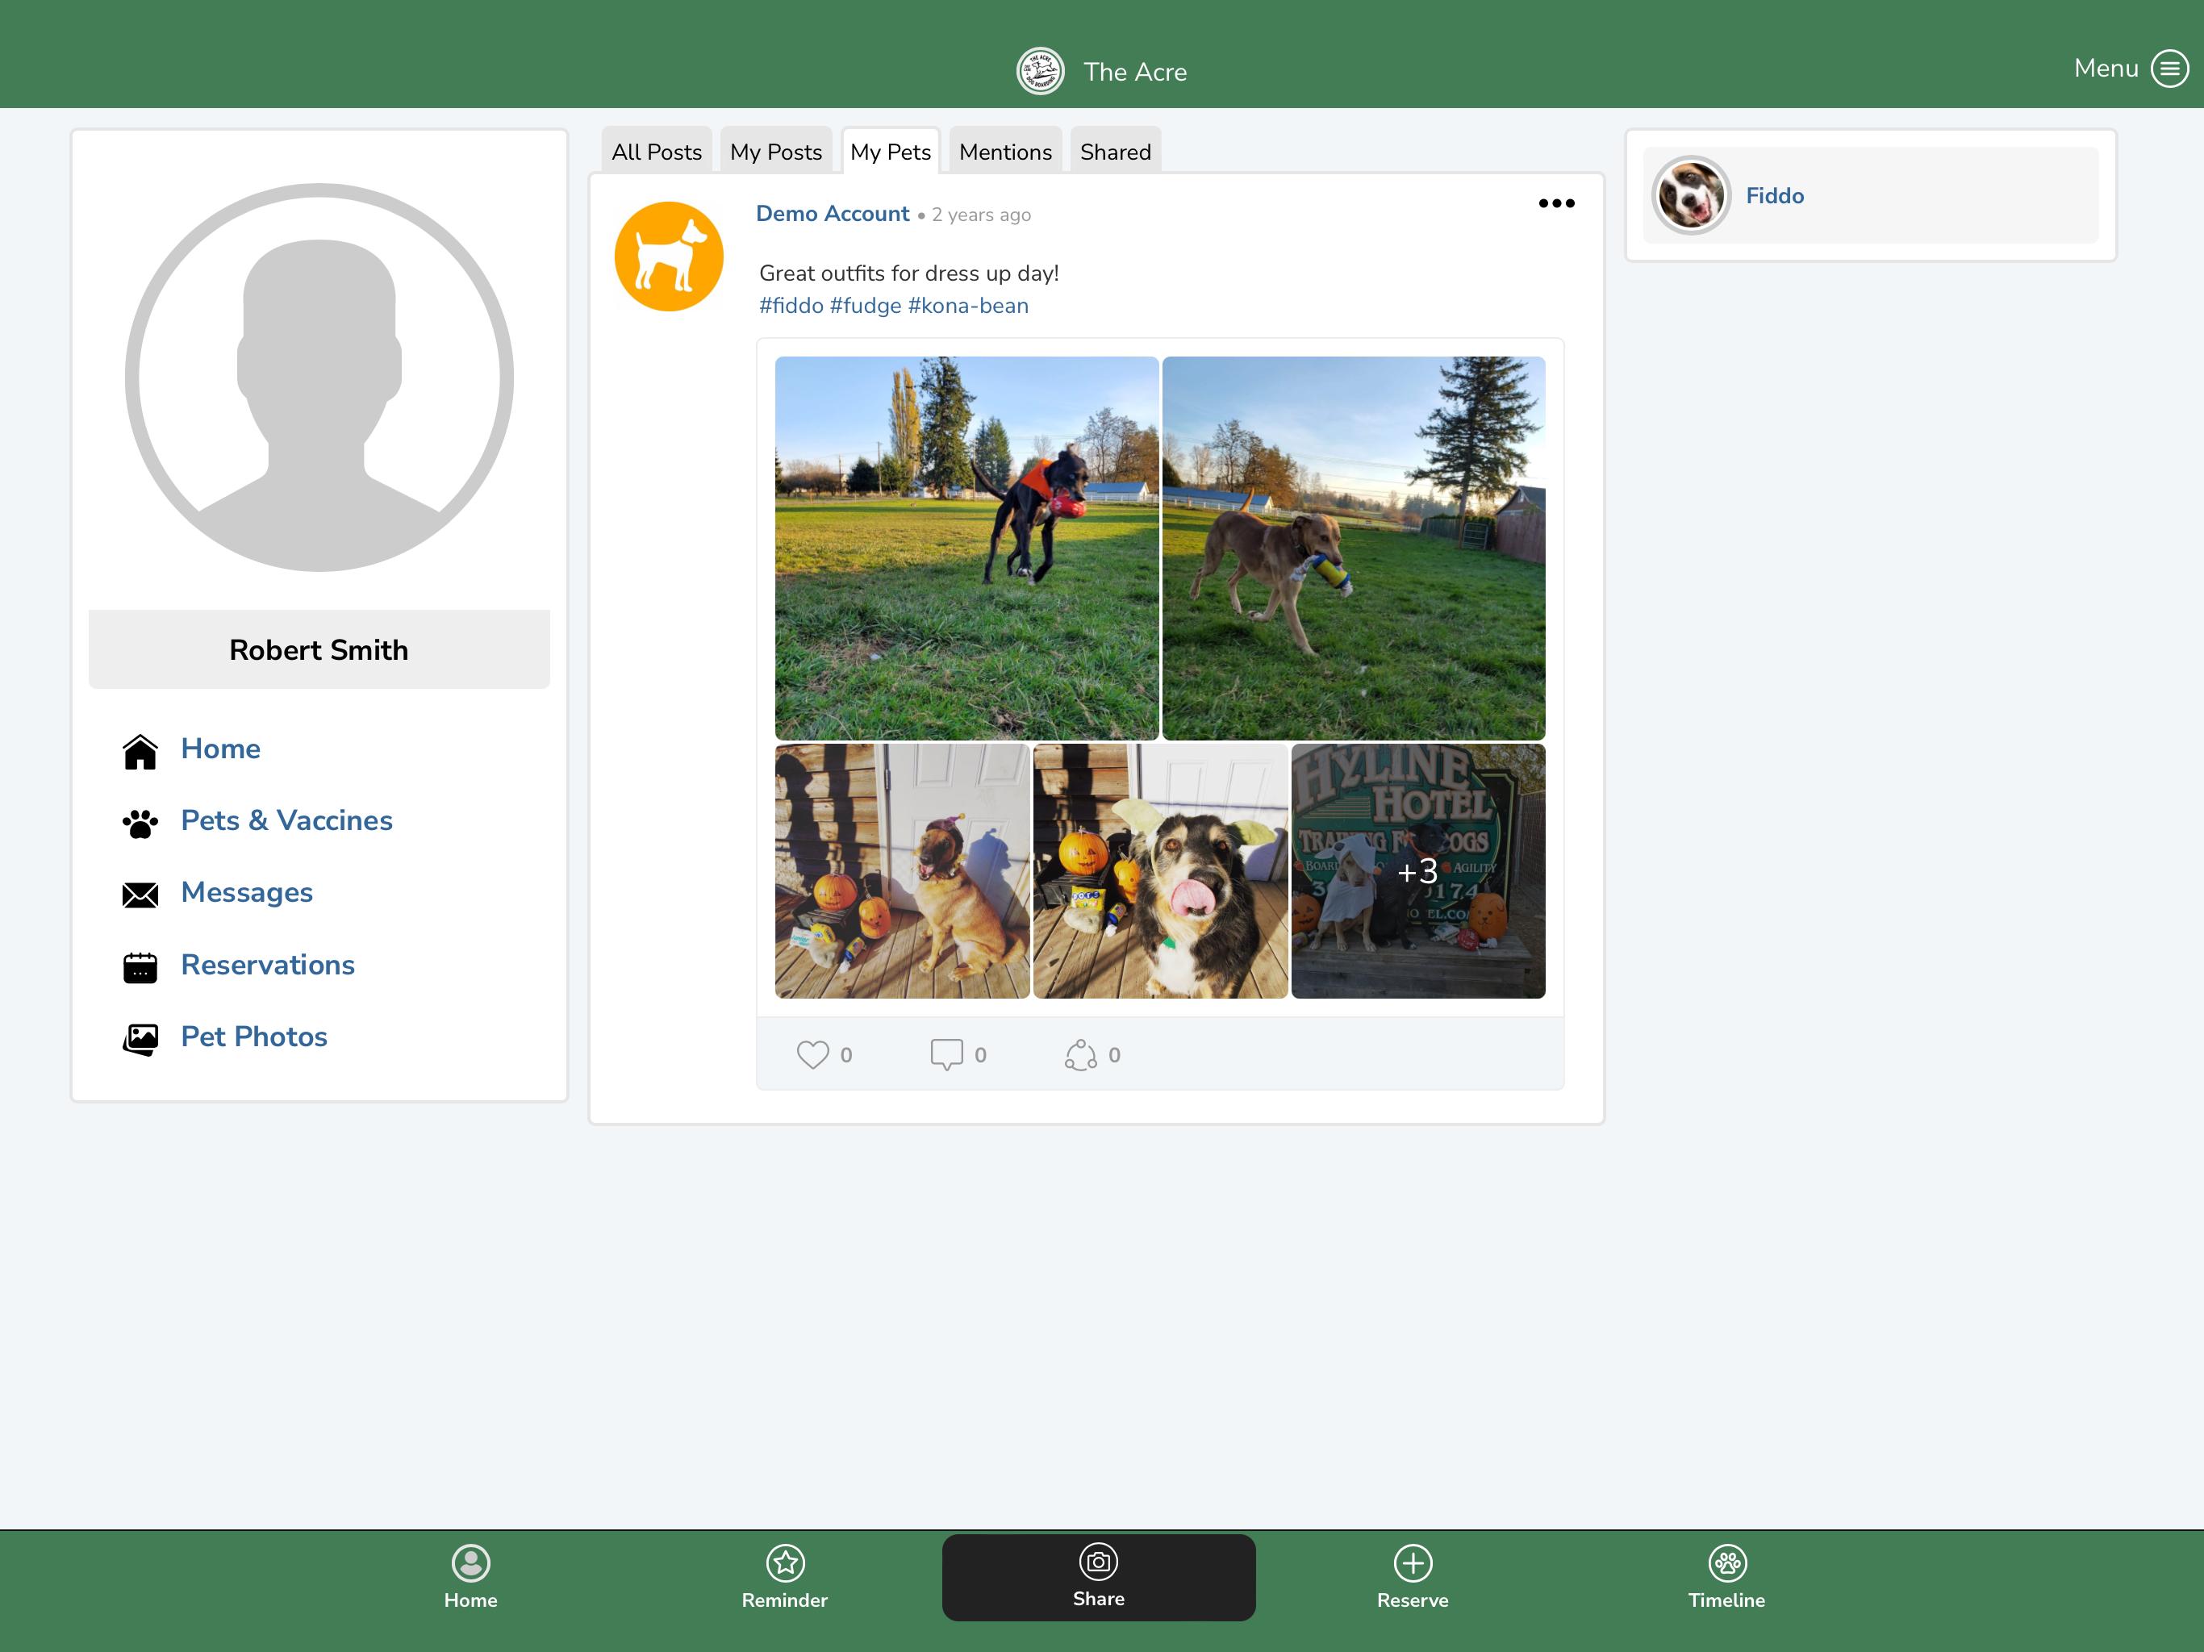Open photo of brown dog carrying toy
The height and width of the screenshot is (1652, 2204).
tap(1353, 548)
